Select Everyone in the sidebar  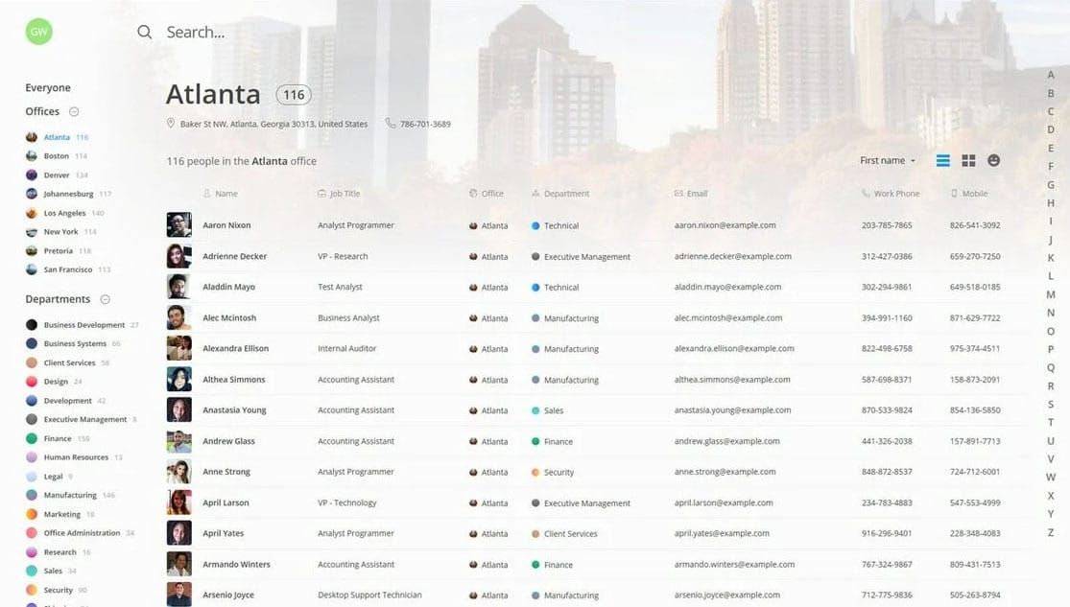[47, 86]
